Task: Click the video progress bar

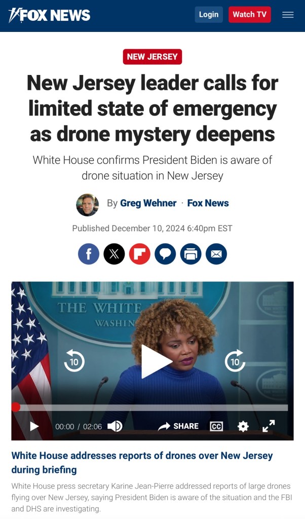Action: (150, 408)
